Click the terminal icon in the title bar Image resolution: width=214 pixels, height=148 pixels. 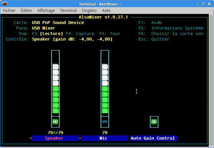5,4
